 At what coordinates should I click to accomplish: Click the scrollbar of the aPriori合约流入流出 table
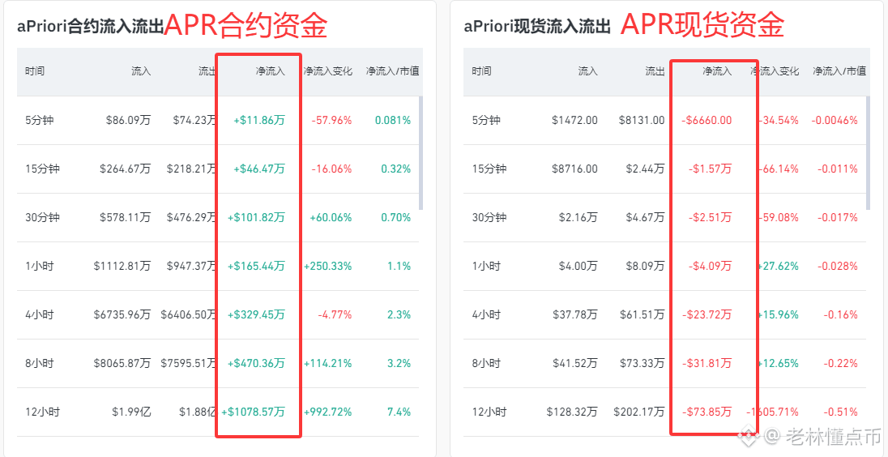[x=421, y=153]
